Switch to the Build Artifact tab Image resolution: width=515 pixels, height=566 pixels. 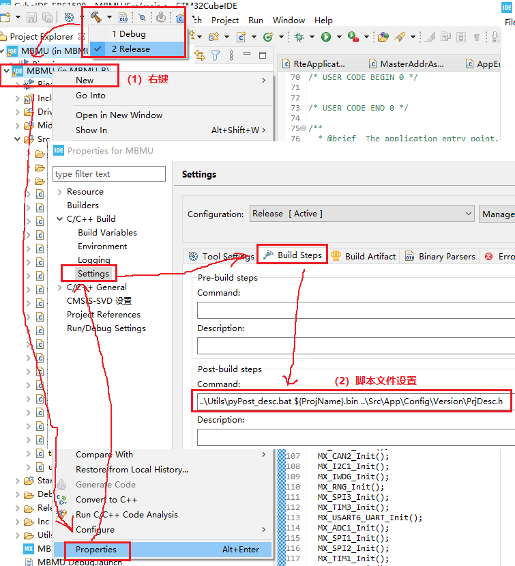[364, 256]
